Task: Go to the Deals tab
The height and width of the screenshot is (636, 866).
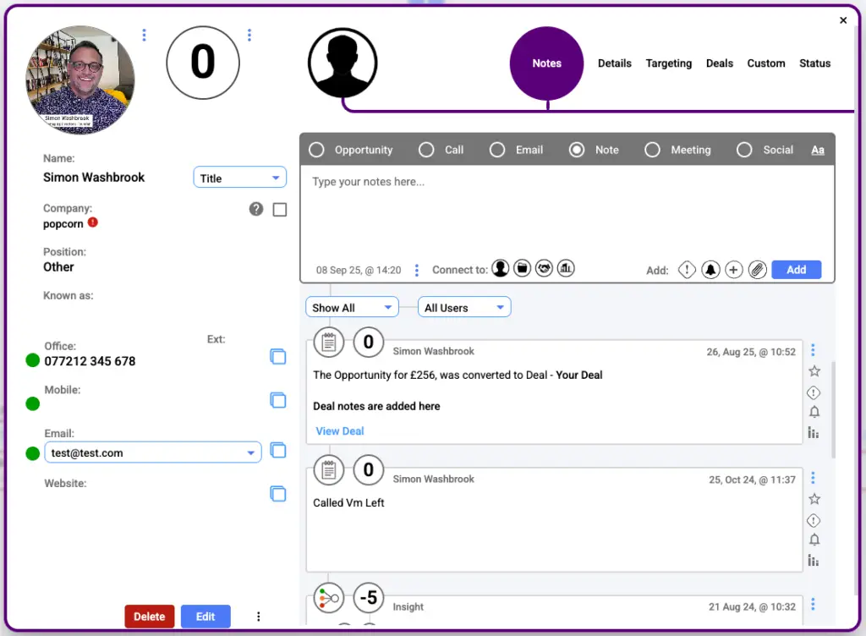Action: click(x=720, y=63)
